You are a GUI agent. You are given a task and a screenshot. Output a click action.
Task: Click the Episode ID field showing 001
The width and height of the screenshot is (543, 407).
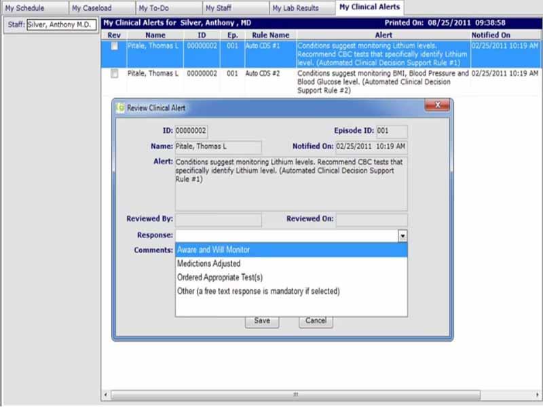(x=392, y=131)
